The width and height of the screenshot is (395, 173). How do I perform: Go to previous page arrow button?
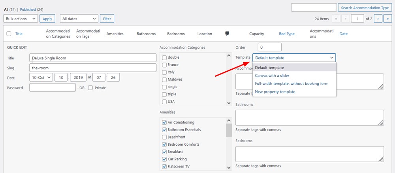pyautogui.click(x=346, y=19)
